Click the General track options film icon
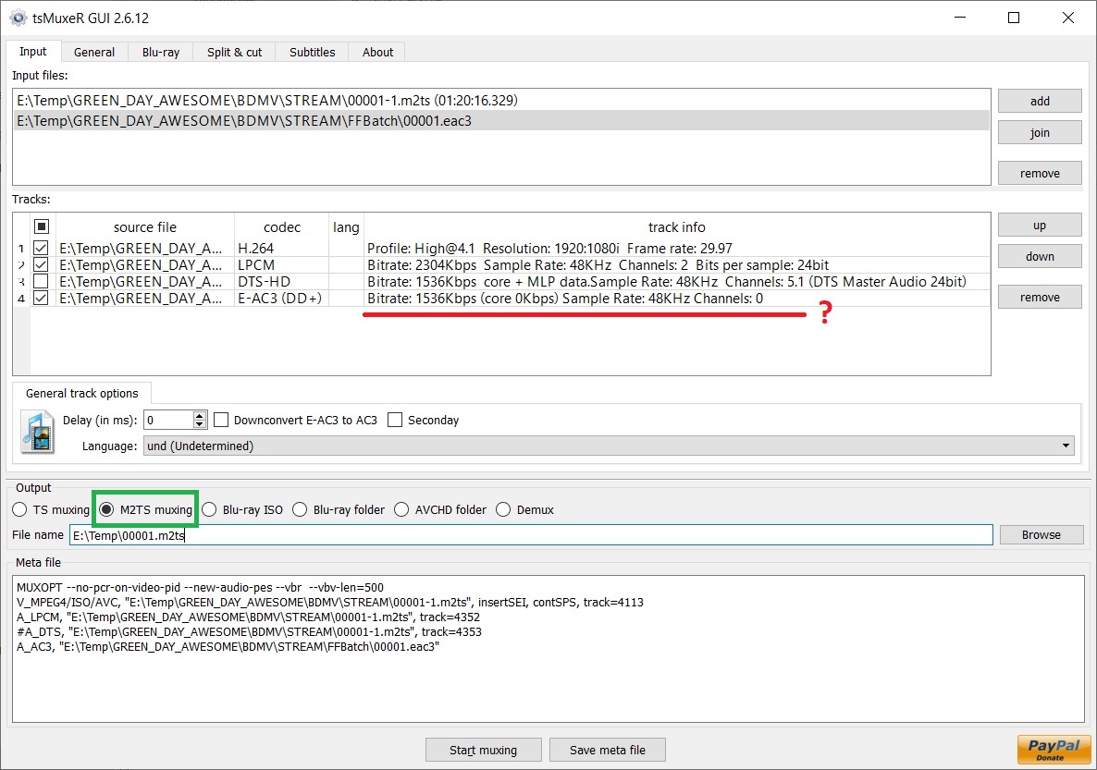Screen dimensions: 1097x770 click(38, 433)
